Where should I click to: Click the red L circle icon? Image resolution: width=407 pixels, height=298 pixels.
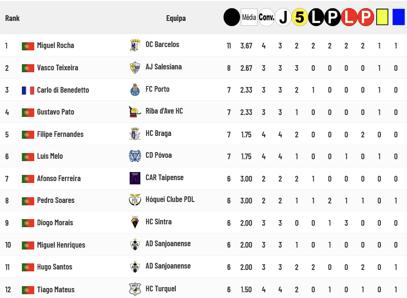coord(349,18)
